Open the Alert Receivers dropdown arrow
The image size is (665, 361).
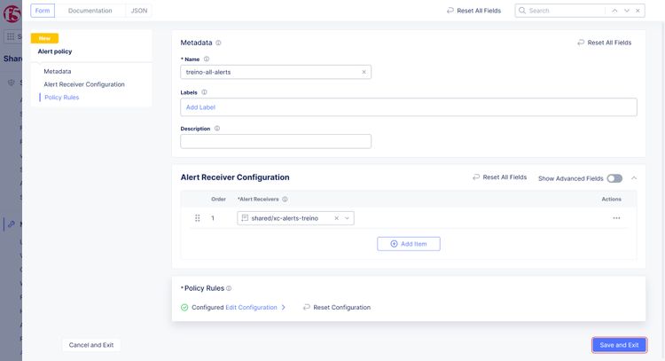pos(348,218)
